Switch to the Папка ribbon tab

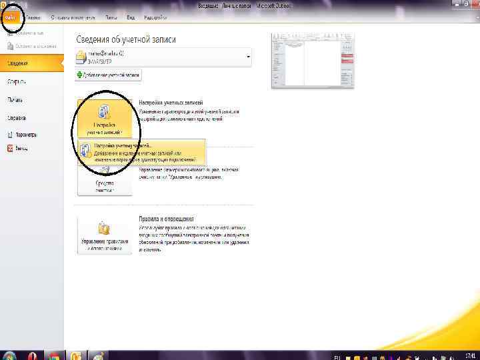[111, 18]
